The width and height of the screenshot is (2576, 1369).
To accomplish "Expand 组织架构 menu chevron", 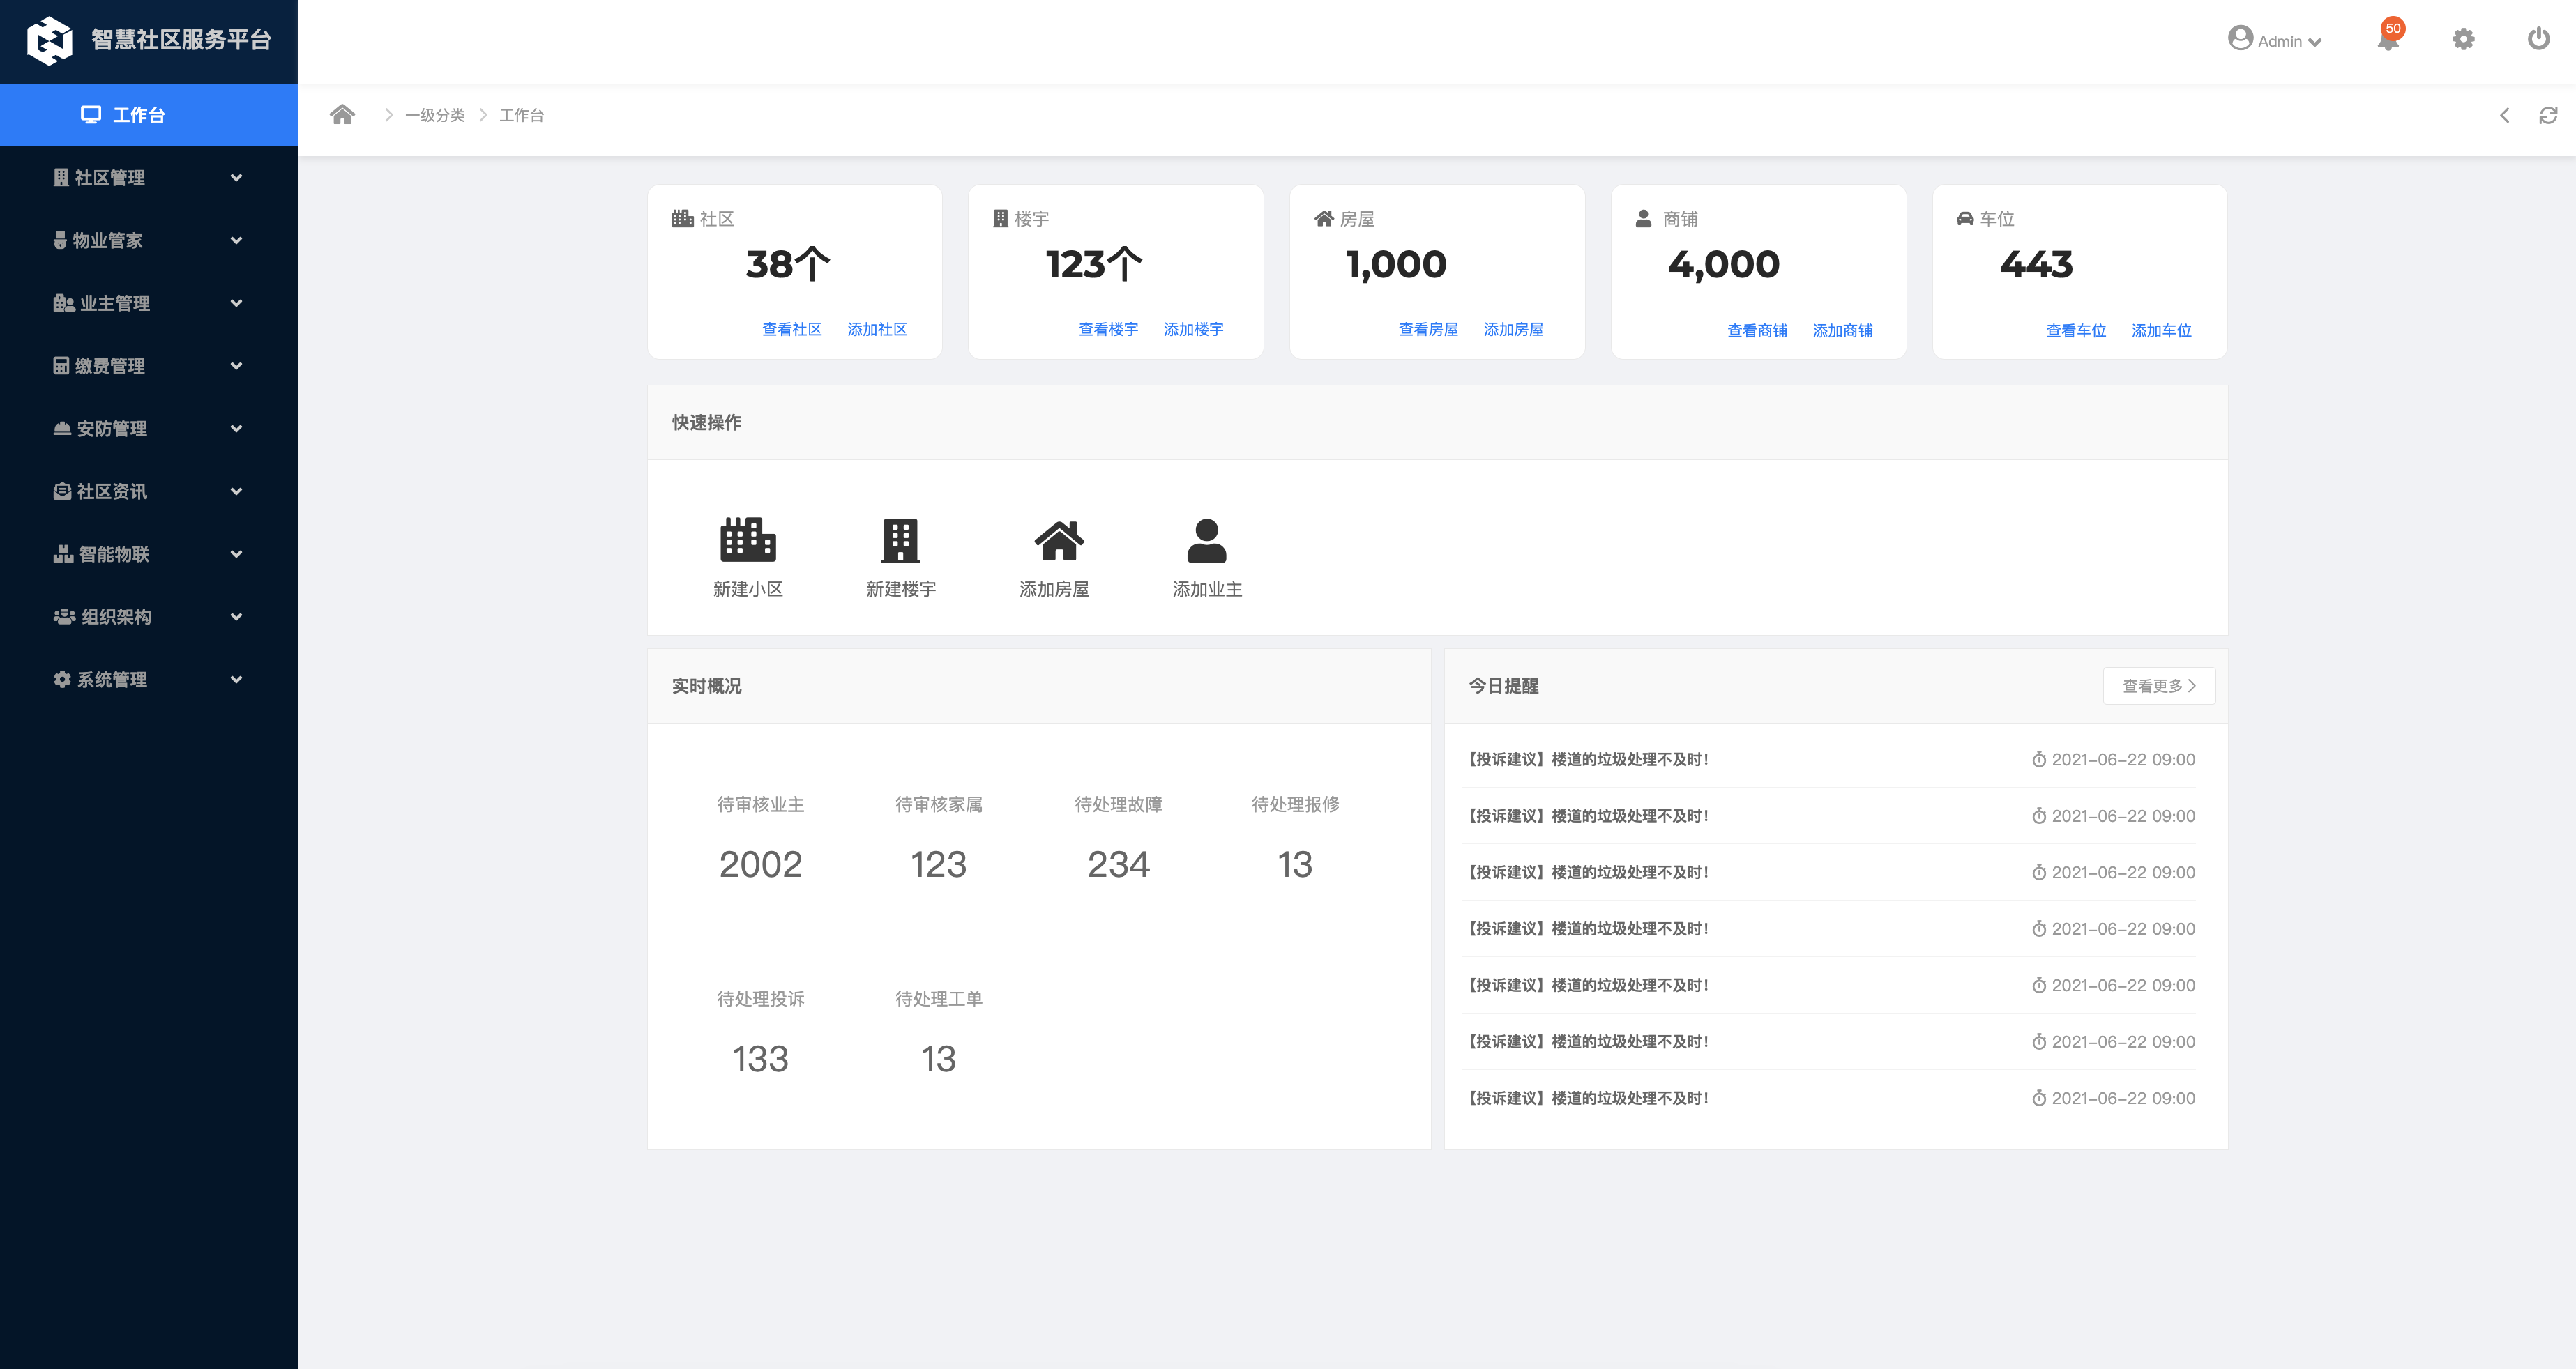I will click(x=236, y=617).
